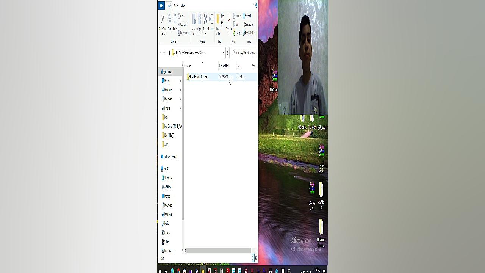Image resolution: width=485 pixels, height=273 pixels.
Task: Collapse the ribbon with the chevron
Action: 253,6
